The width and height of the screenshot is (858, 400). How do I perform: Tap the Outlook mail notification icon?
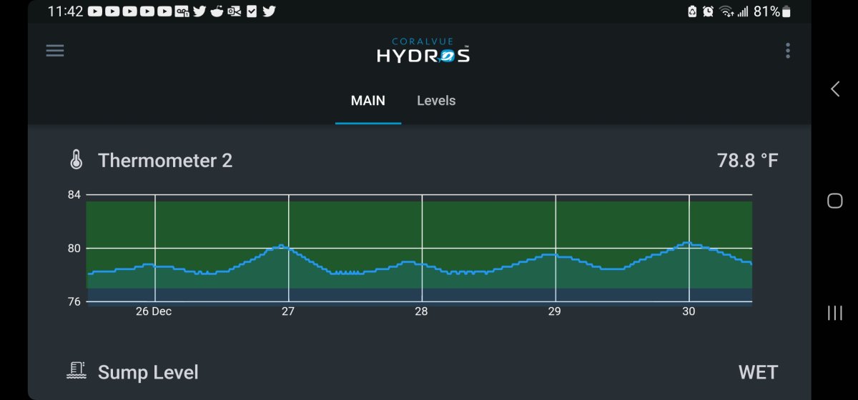[x=234, y=11]
